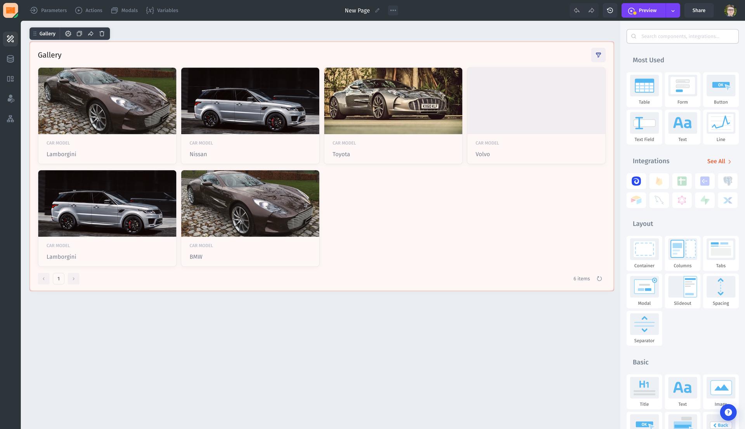The height and width of the screenshot is (429, 745).
Task: Go to next gallery page chevron
Action: 73,279
